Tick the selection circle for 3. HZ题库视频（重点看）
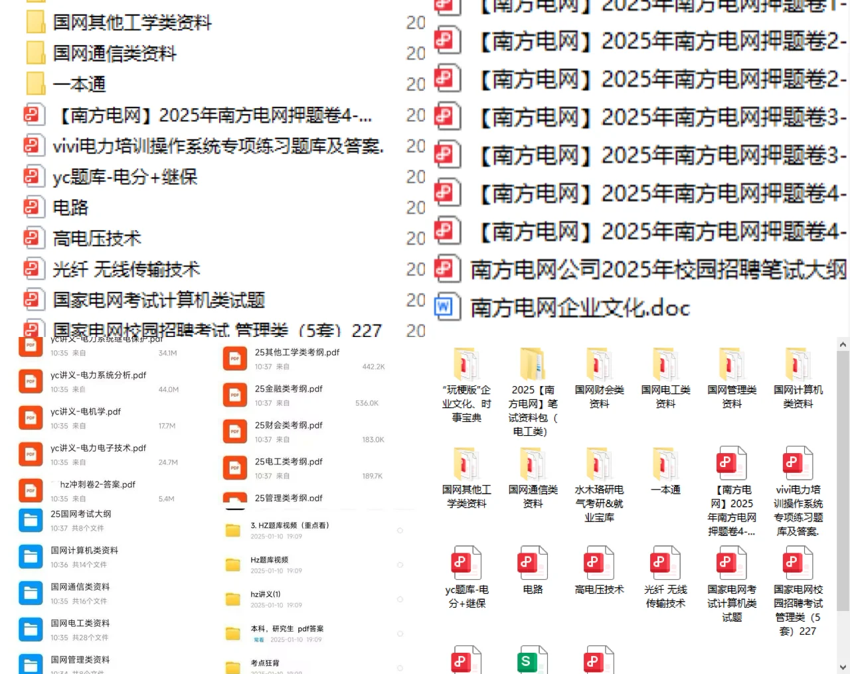This screenshot has height=674, width=850. [x=400, y=531]
